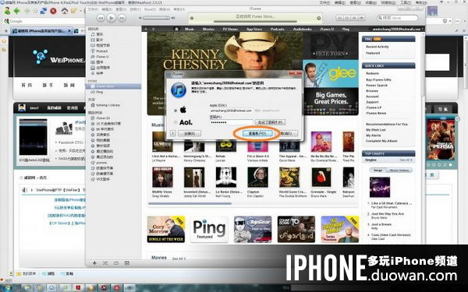
Task: Click the Clapton album cover
Action: click(x=258, y=178)
